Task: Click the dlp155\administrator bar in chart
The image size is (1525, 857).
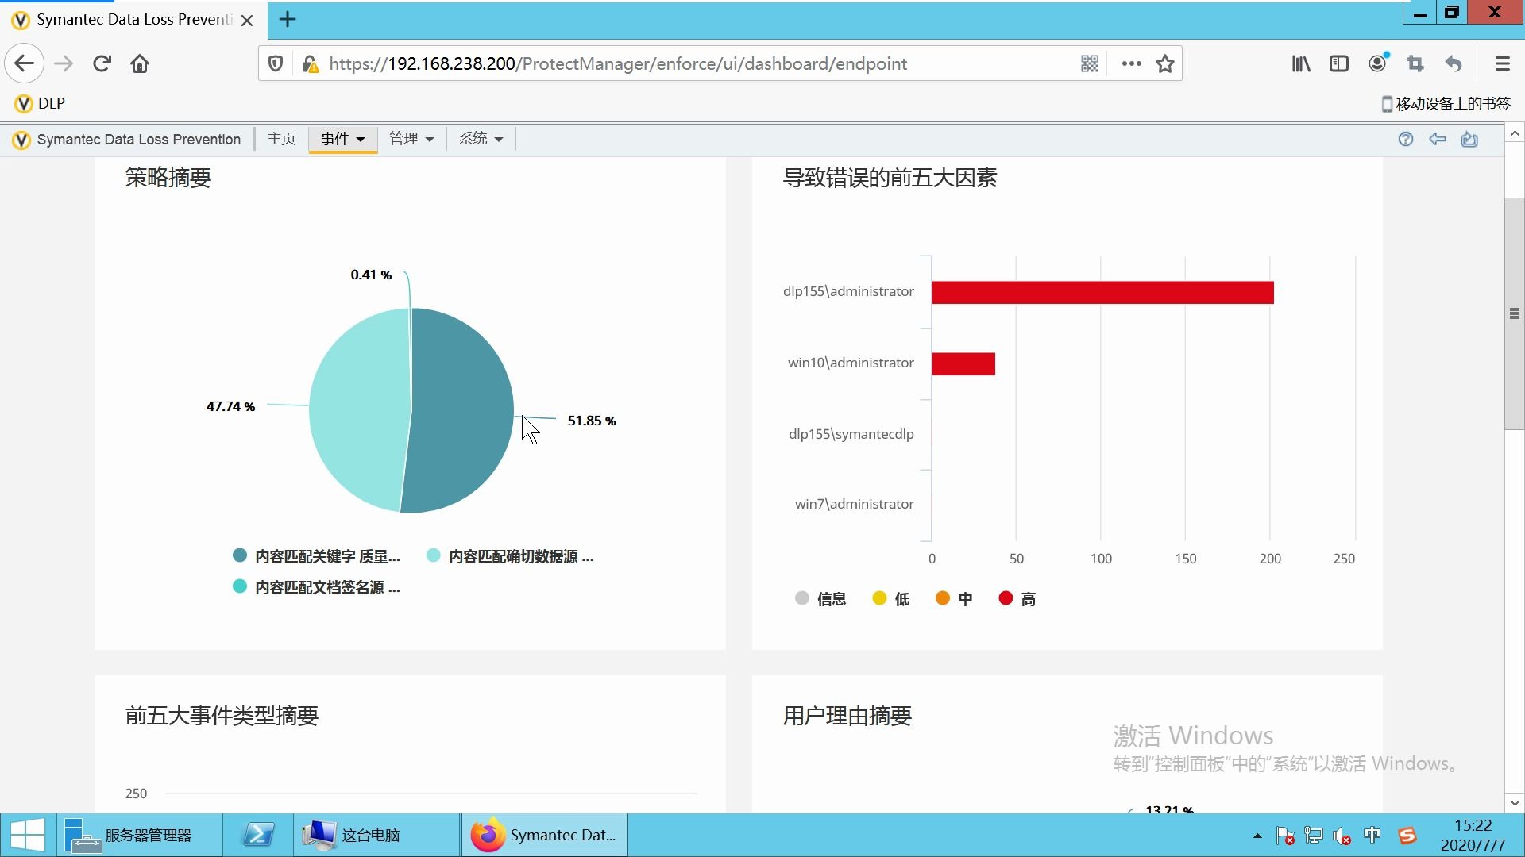Action: pyautogui.click(x=1100, y=291)
